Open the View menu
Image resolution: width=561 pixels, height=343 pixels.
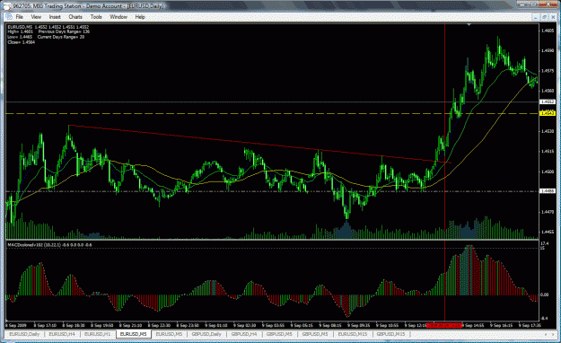(36, 17)
